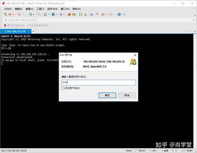Open the dropdown arrow beside the folder icon

[x=13, y=15]
